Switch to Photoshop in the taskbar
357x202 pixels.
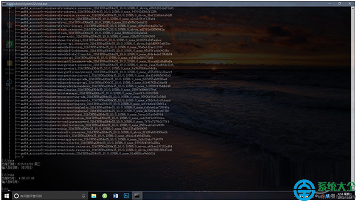(x=126, y=195)
